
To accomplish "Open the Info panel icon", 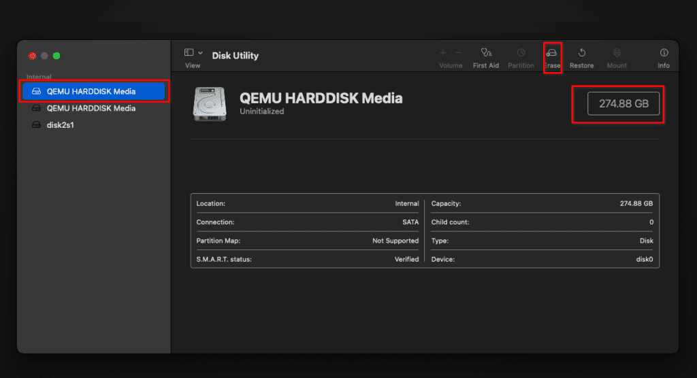I will click(664, 53).
